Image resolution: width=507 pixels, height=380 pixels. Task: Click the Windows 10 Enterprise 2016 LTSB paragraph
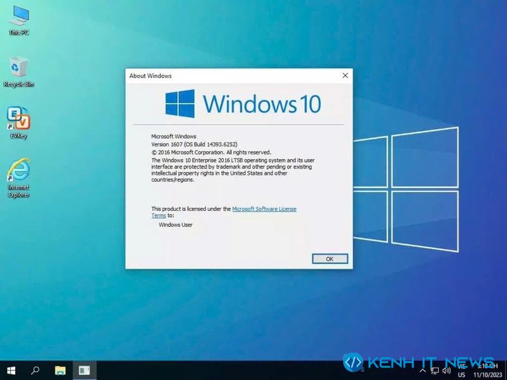tap(233, 170)
